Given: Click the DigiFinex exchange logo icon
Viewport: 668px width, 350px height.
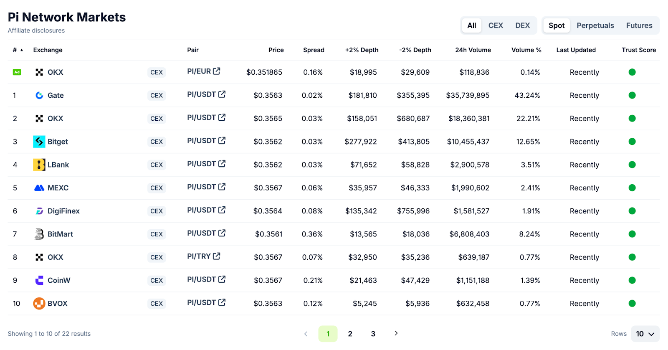Looking at the screenshot, I should pos(39,211).
